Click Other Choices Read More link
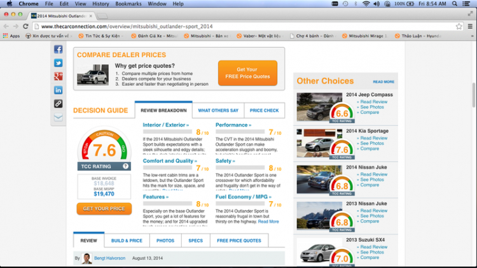This screenshot has height=268, width=477. coord(384,81)
